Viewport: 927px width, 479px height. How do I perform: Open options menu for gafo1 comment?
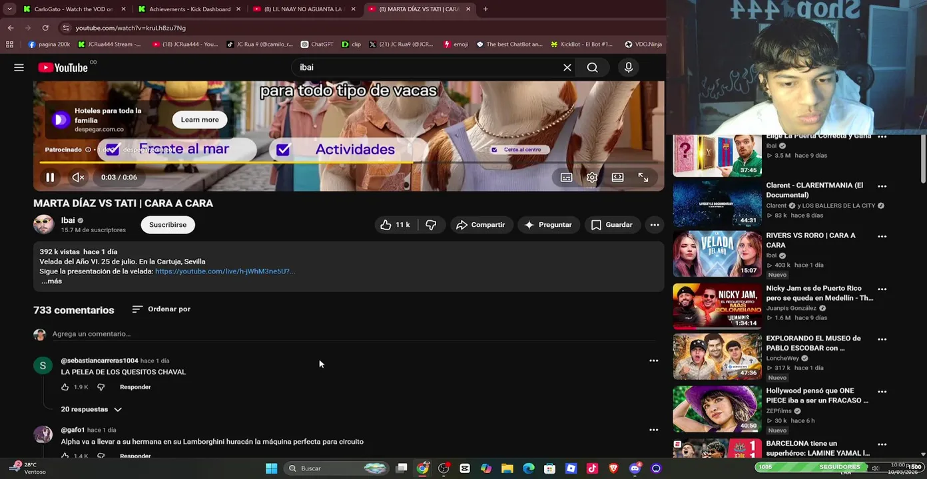coord(653,430)
